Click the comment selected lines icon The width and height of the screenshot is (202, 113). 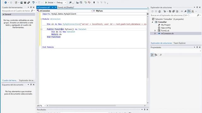(x=77, y=3)
